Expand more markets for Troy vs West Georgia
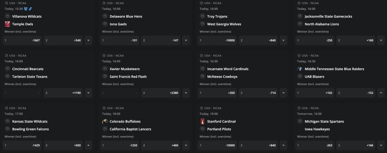Screen dimensions: 387x153 click(283, 40)
